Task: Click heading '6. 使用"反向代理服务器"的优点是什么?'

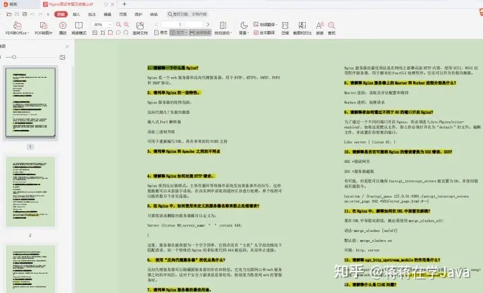Action: [x=186, y=260]
